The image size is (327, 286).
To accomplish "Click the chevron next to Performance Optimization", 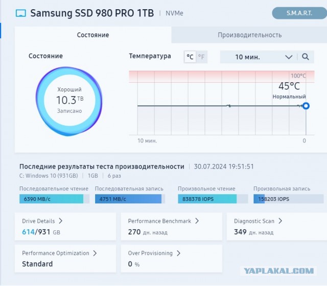I will pos(95,253).
